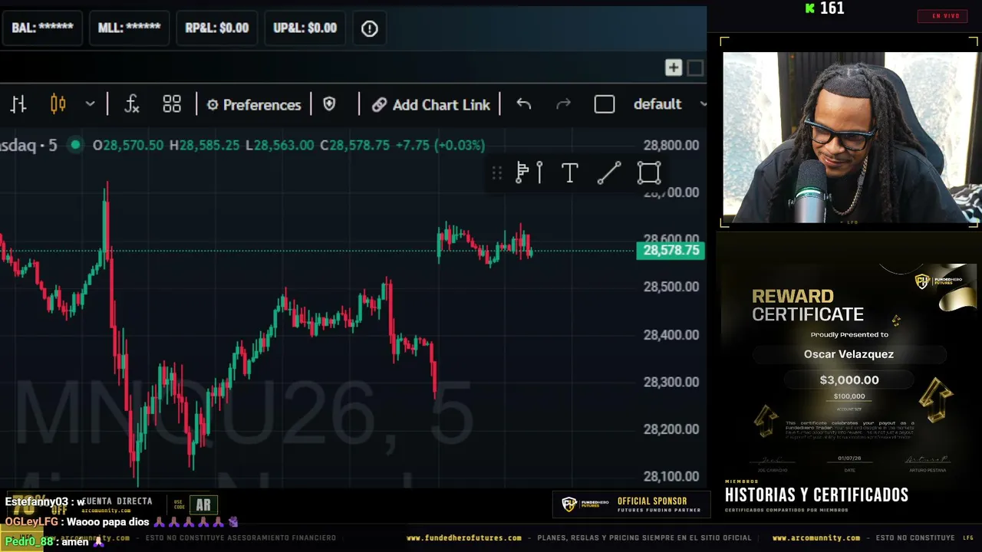The width and height of the screenshot is (982, 552).
Task: Click the square icon beside default
Action: tap(605, 104)
